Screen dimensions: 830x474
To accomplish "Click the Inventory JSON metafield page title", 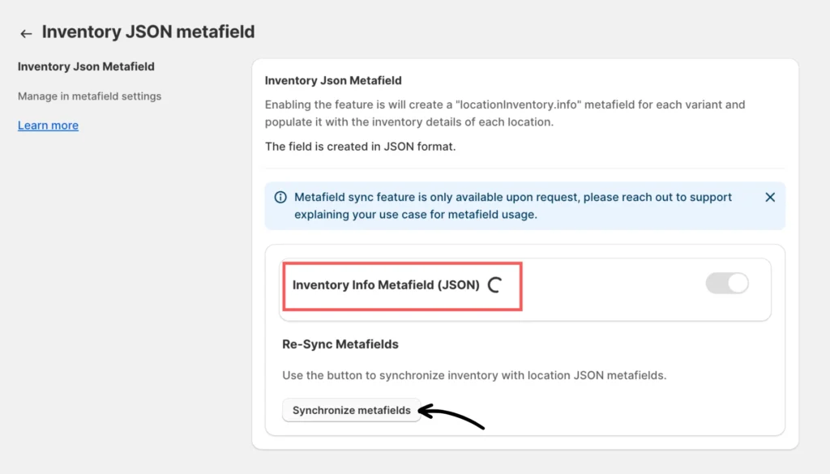I will point(148,32).
